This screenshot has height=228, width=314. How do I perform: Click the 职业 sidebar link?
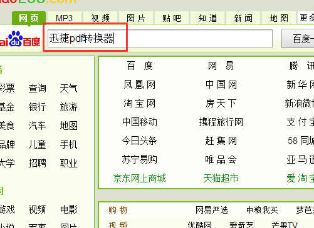click(x=68, y=163)
